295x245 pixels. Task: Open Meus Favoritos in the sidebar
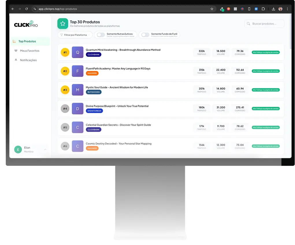tap(29, 51)
